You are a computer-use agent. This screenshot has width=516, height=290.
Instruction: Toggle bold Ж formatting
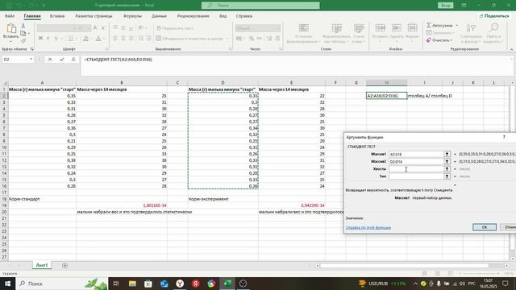point(40,39)
